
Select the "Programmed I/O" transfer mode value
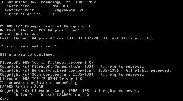coord(68,10)
